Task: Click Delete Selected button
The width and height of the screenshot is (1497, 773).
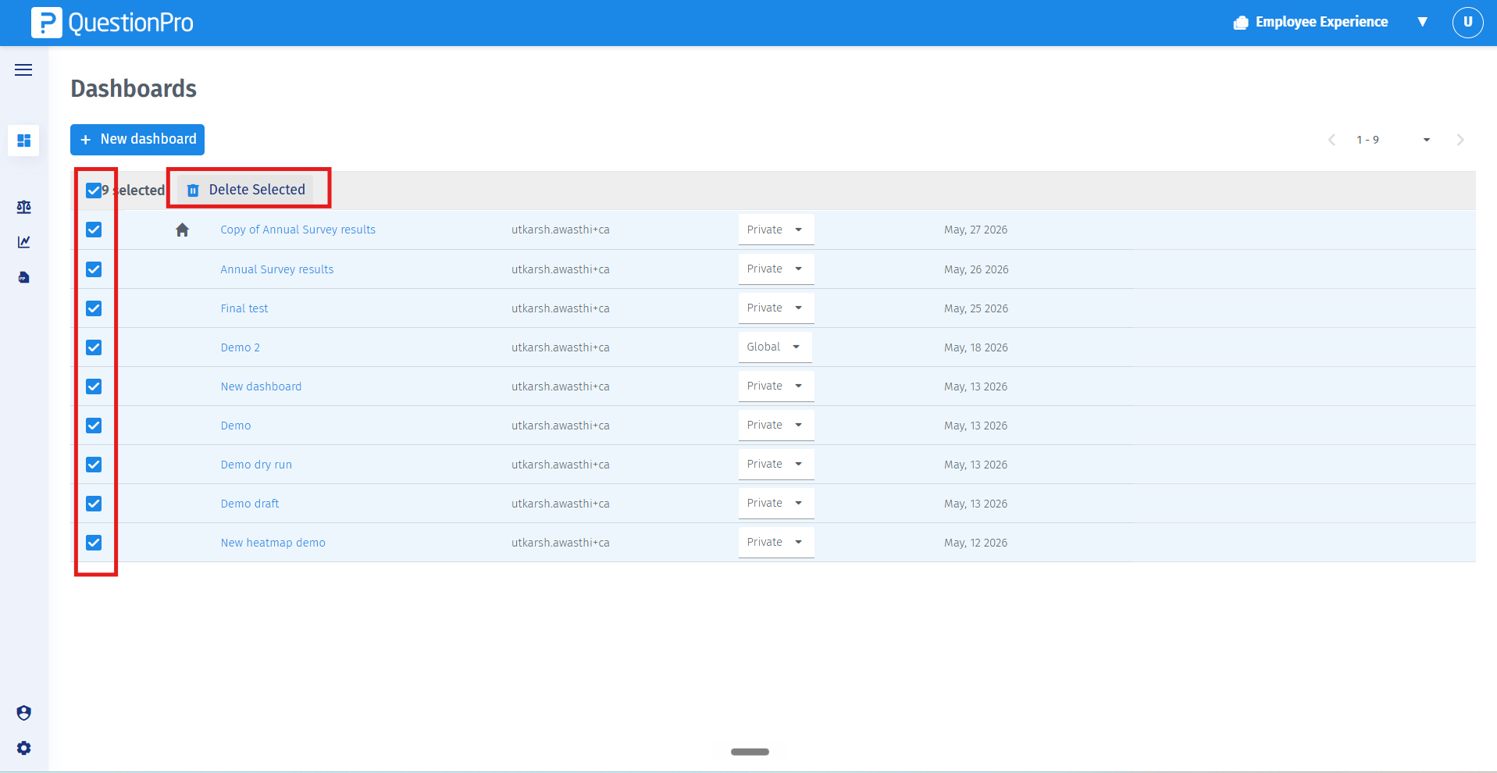Action: pos(246,190)
